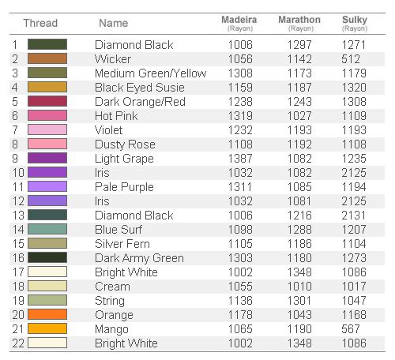
Task: Click Madeira code 1238 for Dark Orange/Red
Action: [240, 102]
